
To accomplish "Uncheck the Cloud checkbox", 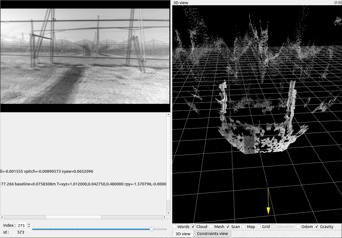I will click(x=193, y=226).
